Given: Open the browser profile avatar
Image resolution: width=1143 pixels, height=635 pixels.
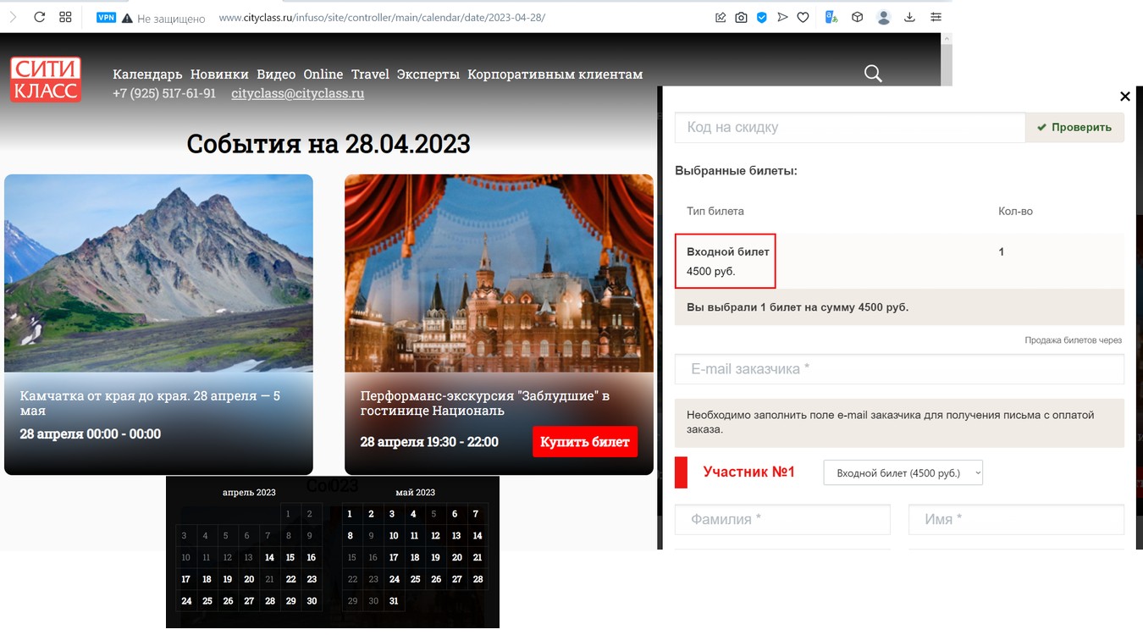Looking at the screenshot, I should point(884,17).
